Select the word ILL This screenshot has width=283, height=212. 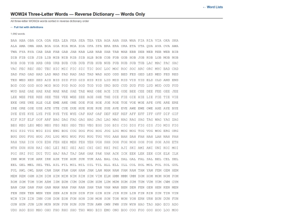[x=124, y=165]
